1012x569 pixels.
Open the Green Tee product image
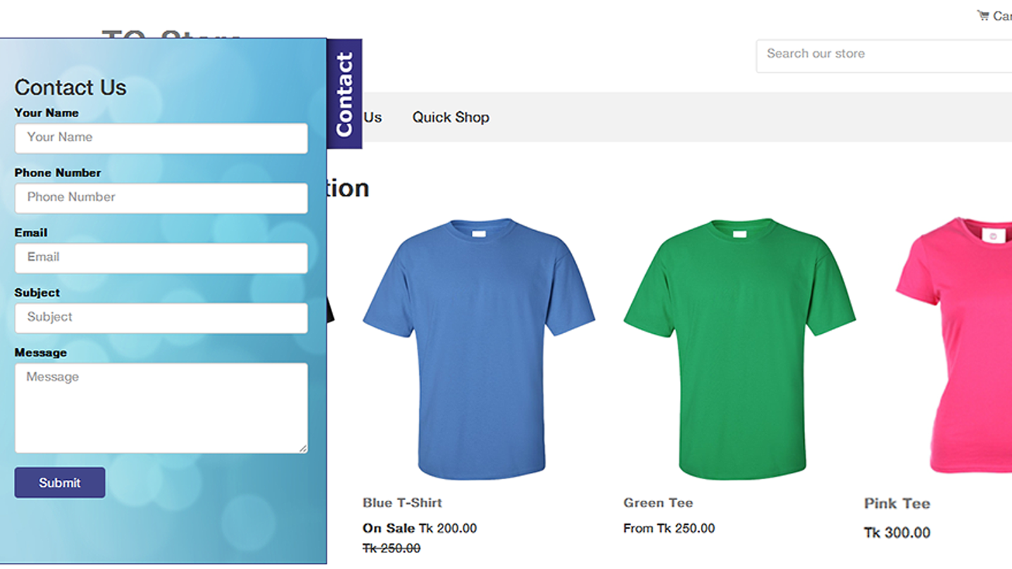739,348
